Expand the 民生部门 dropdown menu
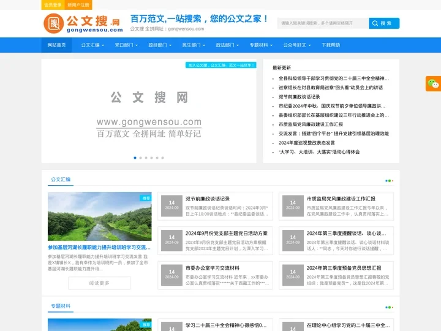 194,45
